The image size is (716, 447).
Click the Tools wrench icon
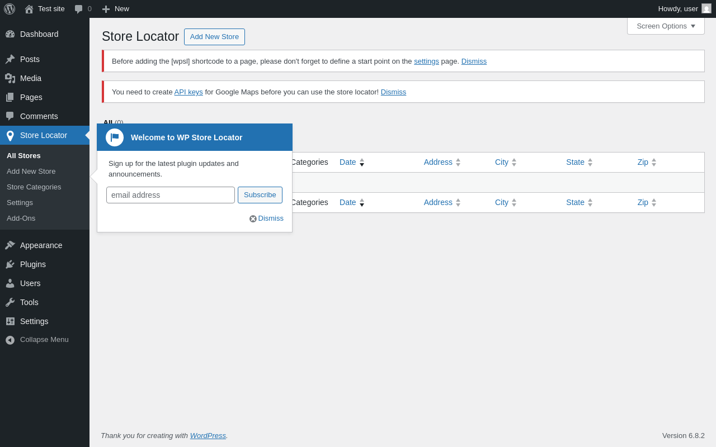[x=10, y=302]
